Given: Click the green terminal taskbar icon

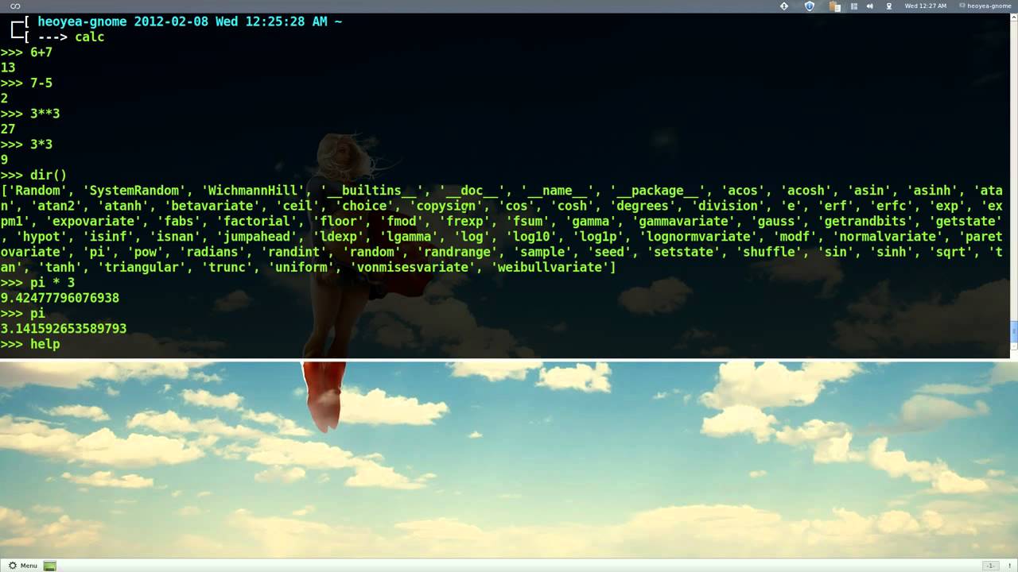Looking at the screenshot, I should [49, 566].
